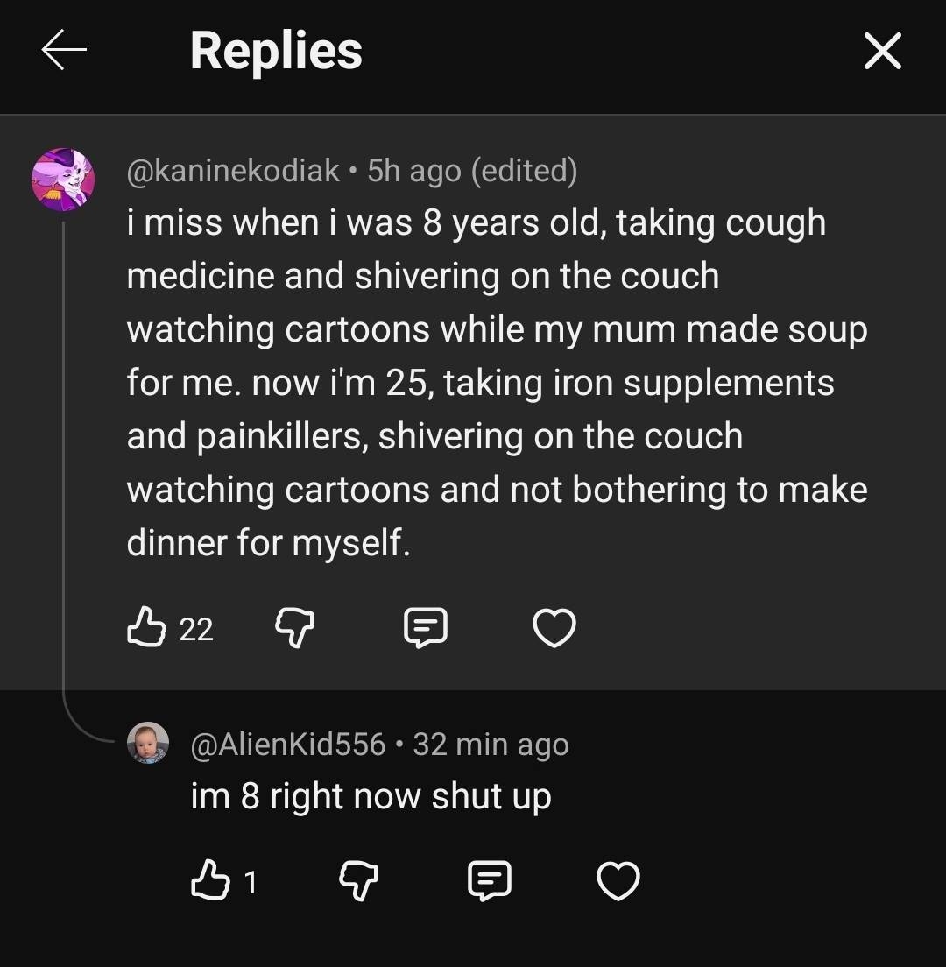Visit the @kaninekodiak channel username link
Viewport: 946px width, 967px height.
click(233, 170)
